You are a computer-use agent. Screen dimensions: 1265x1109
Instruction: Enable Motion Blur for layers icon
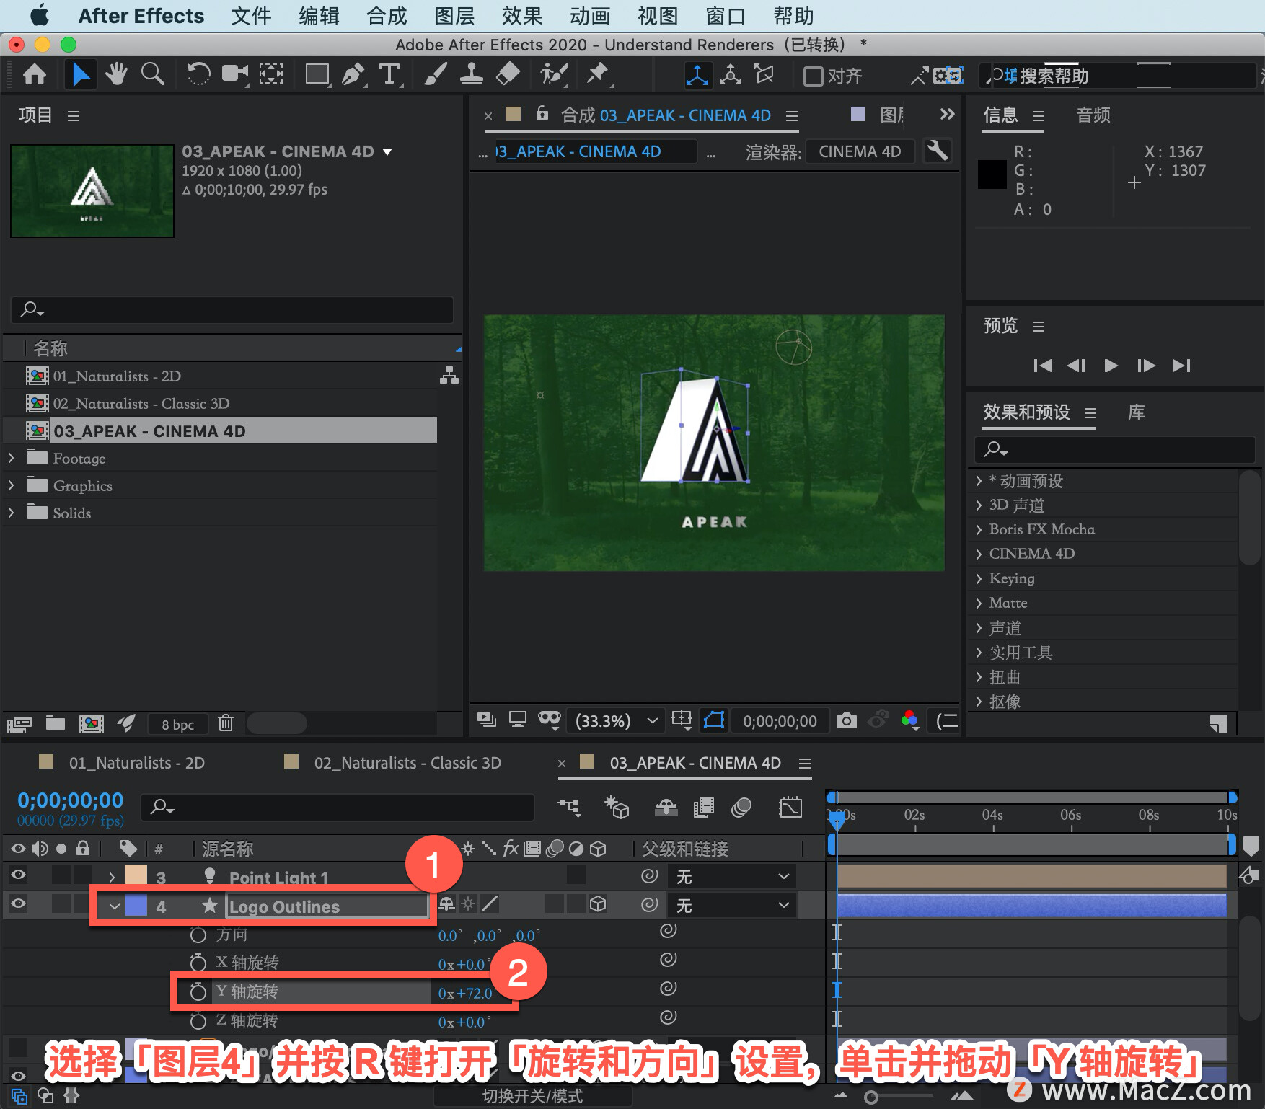coord(741,807)
